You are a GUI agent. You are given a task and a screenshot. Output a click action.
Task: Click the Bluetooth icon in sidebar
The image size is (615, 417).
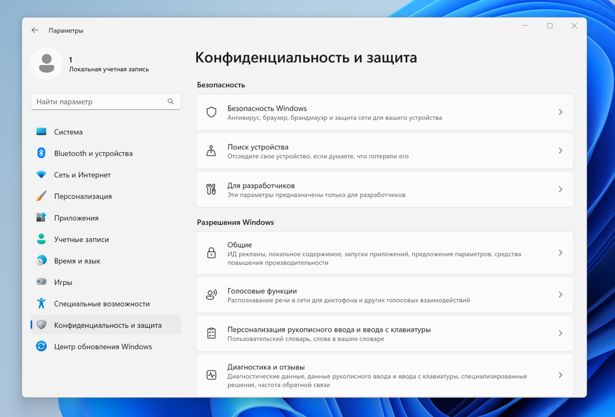pos(41,153)
